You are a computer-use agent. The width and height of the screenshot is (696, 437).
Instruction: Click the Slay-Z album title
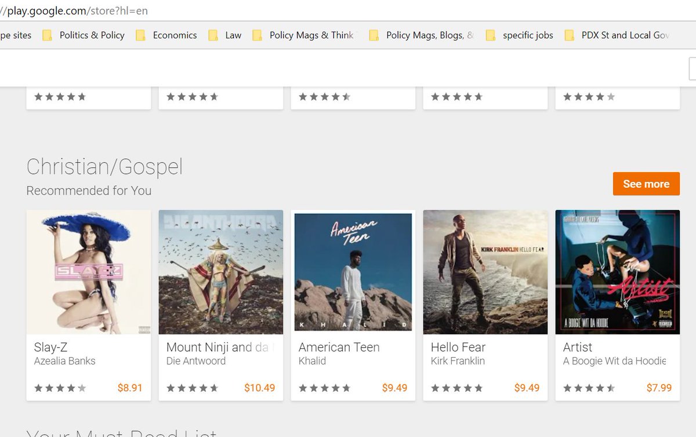tap(51, 347)
